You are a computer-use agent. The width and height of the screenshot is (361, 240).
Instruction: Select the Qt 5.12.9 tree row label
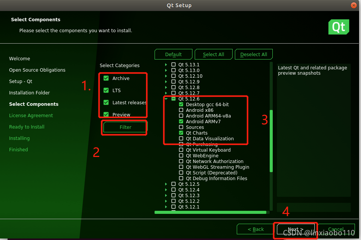click(x=189, y=82)
